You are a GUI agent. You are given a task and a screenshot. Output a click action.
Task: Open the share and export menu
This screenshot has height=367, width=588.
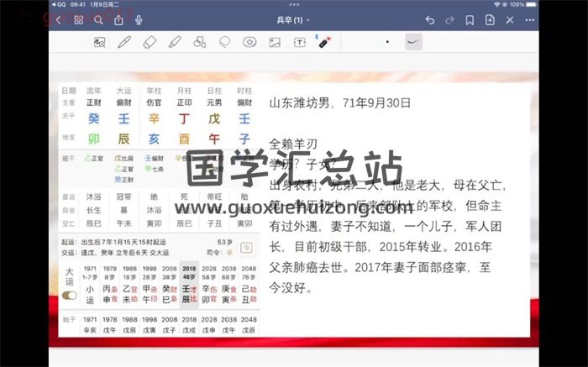[x=118, y=19]
